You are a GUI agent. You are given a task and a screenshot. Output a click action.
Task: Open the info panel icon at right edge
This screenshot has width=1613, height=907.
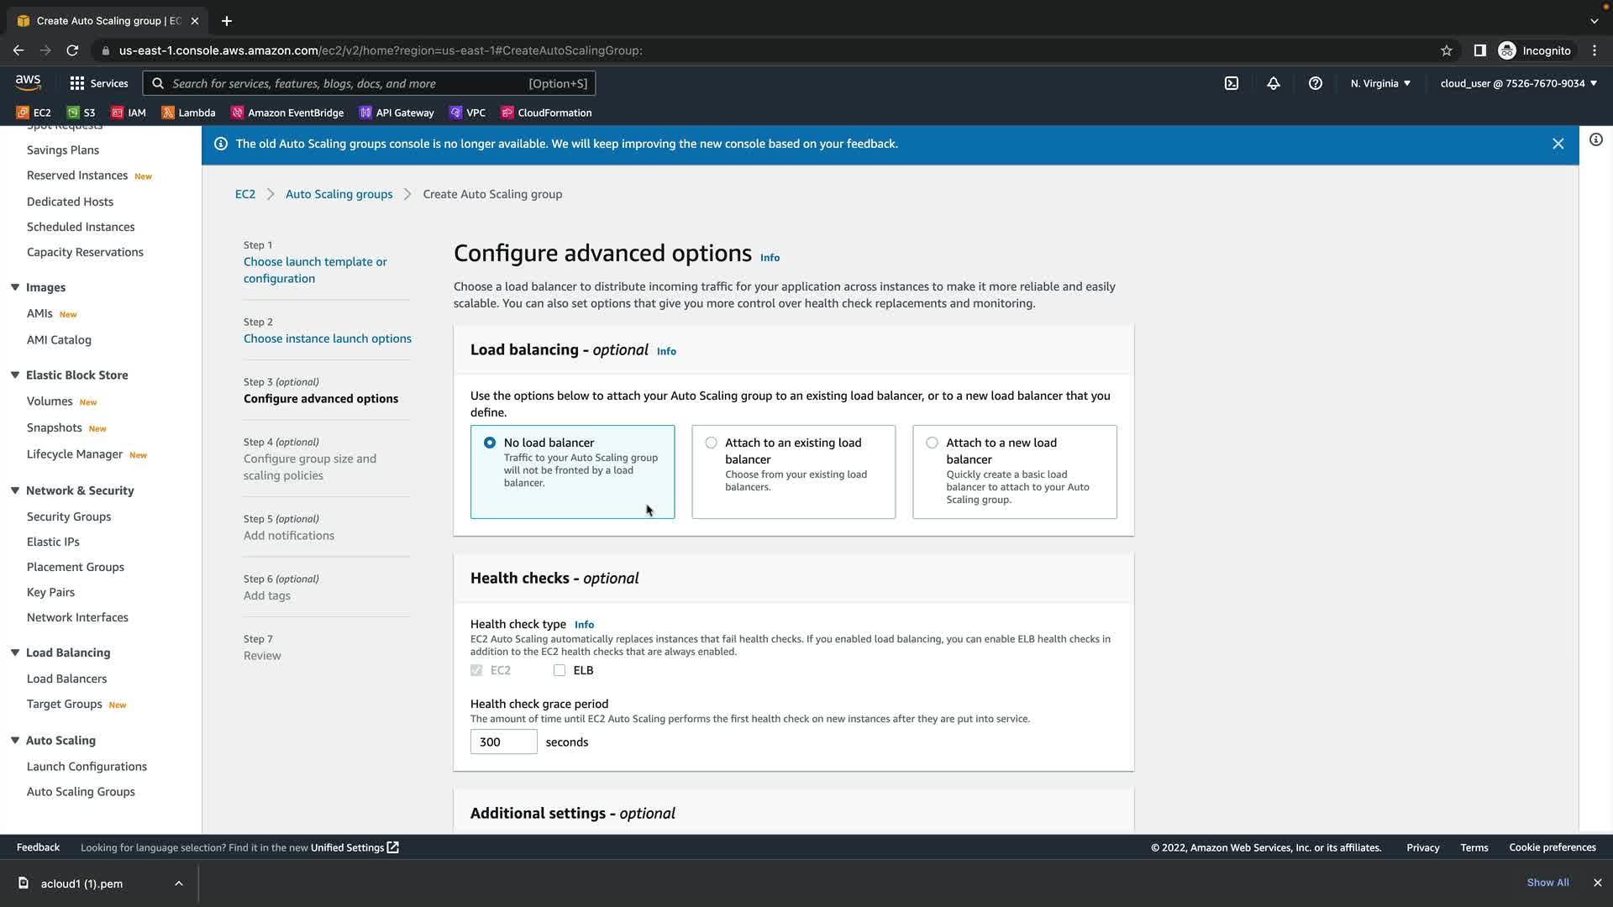click(1595, 139)
